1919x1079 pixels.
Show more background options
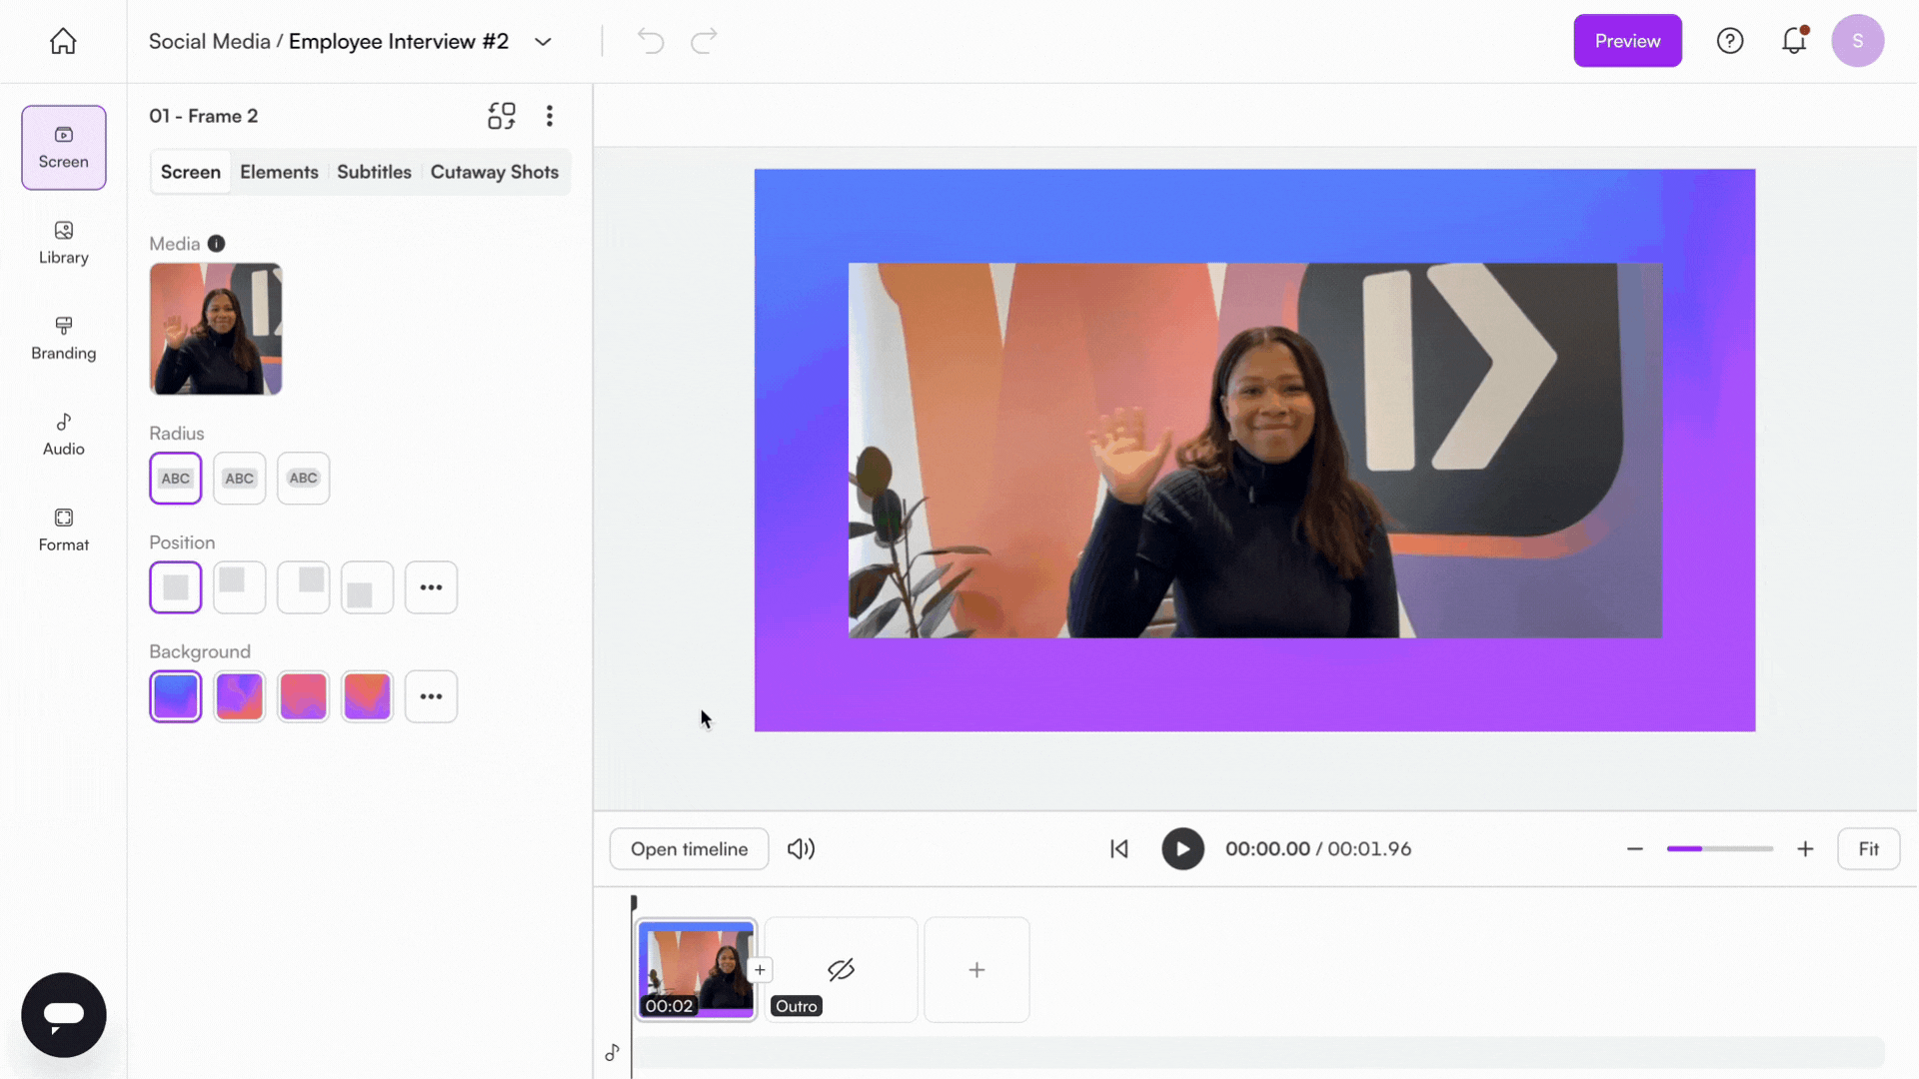point(431,696)
